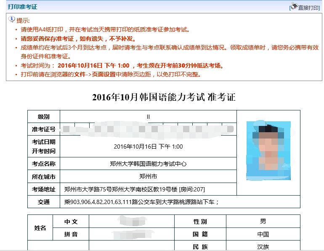Click the bold red exam time in tips
The image size is (324, 251).
tap(93, 65)
